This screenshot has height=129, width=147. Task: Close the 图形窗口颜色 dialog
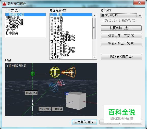(x=139, y=3)
